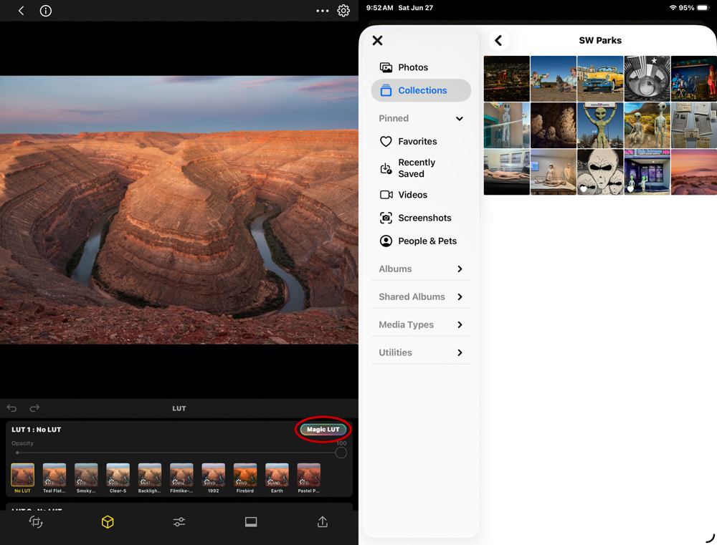Tap the canyon photo preview

pyautogui.click(x=179, y=210)
